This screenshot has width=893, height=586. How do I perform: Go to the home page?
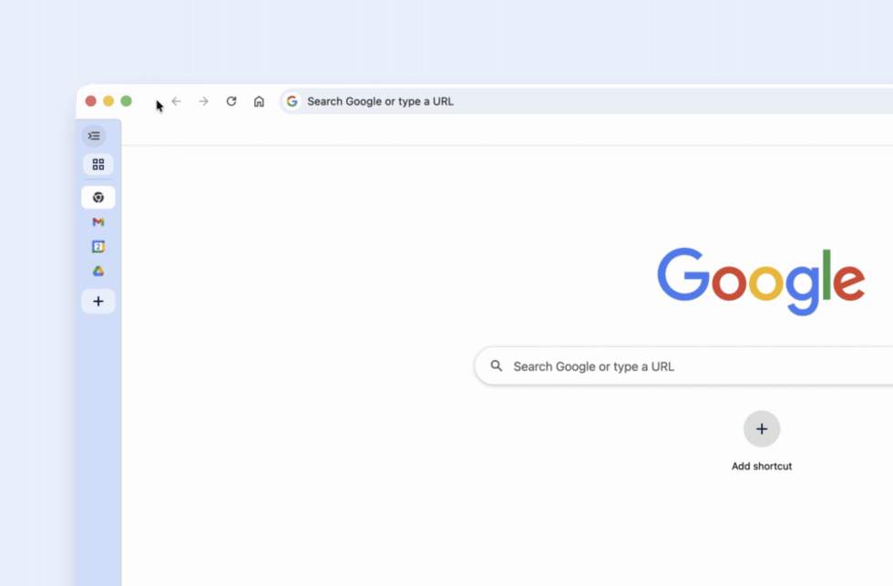pos(259,101)
